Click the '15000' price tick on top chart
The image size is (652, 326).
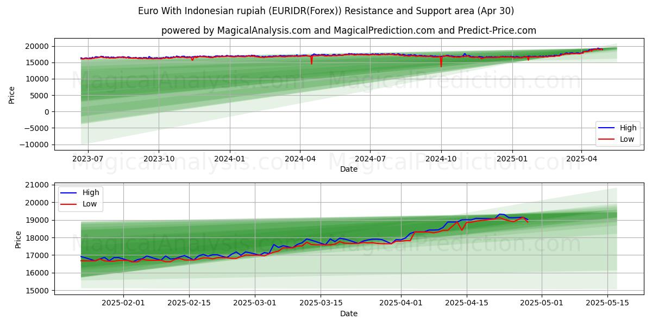[x=39, y=62]
